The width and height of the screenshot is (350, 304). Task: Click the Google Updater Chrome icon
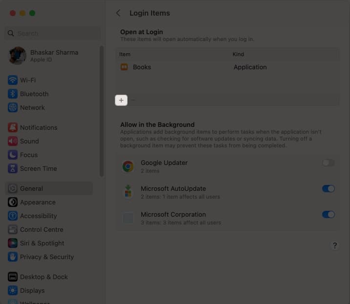[128, 166]
